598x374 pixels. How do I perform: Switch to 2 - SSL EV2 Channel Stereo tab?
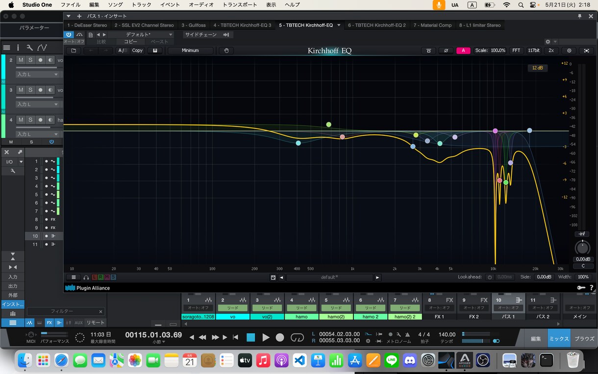click(x=144, y=25)
